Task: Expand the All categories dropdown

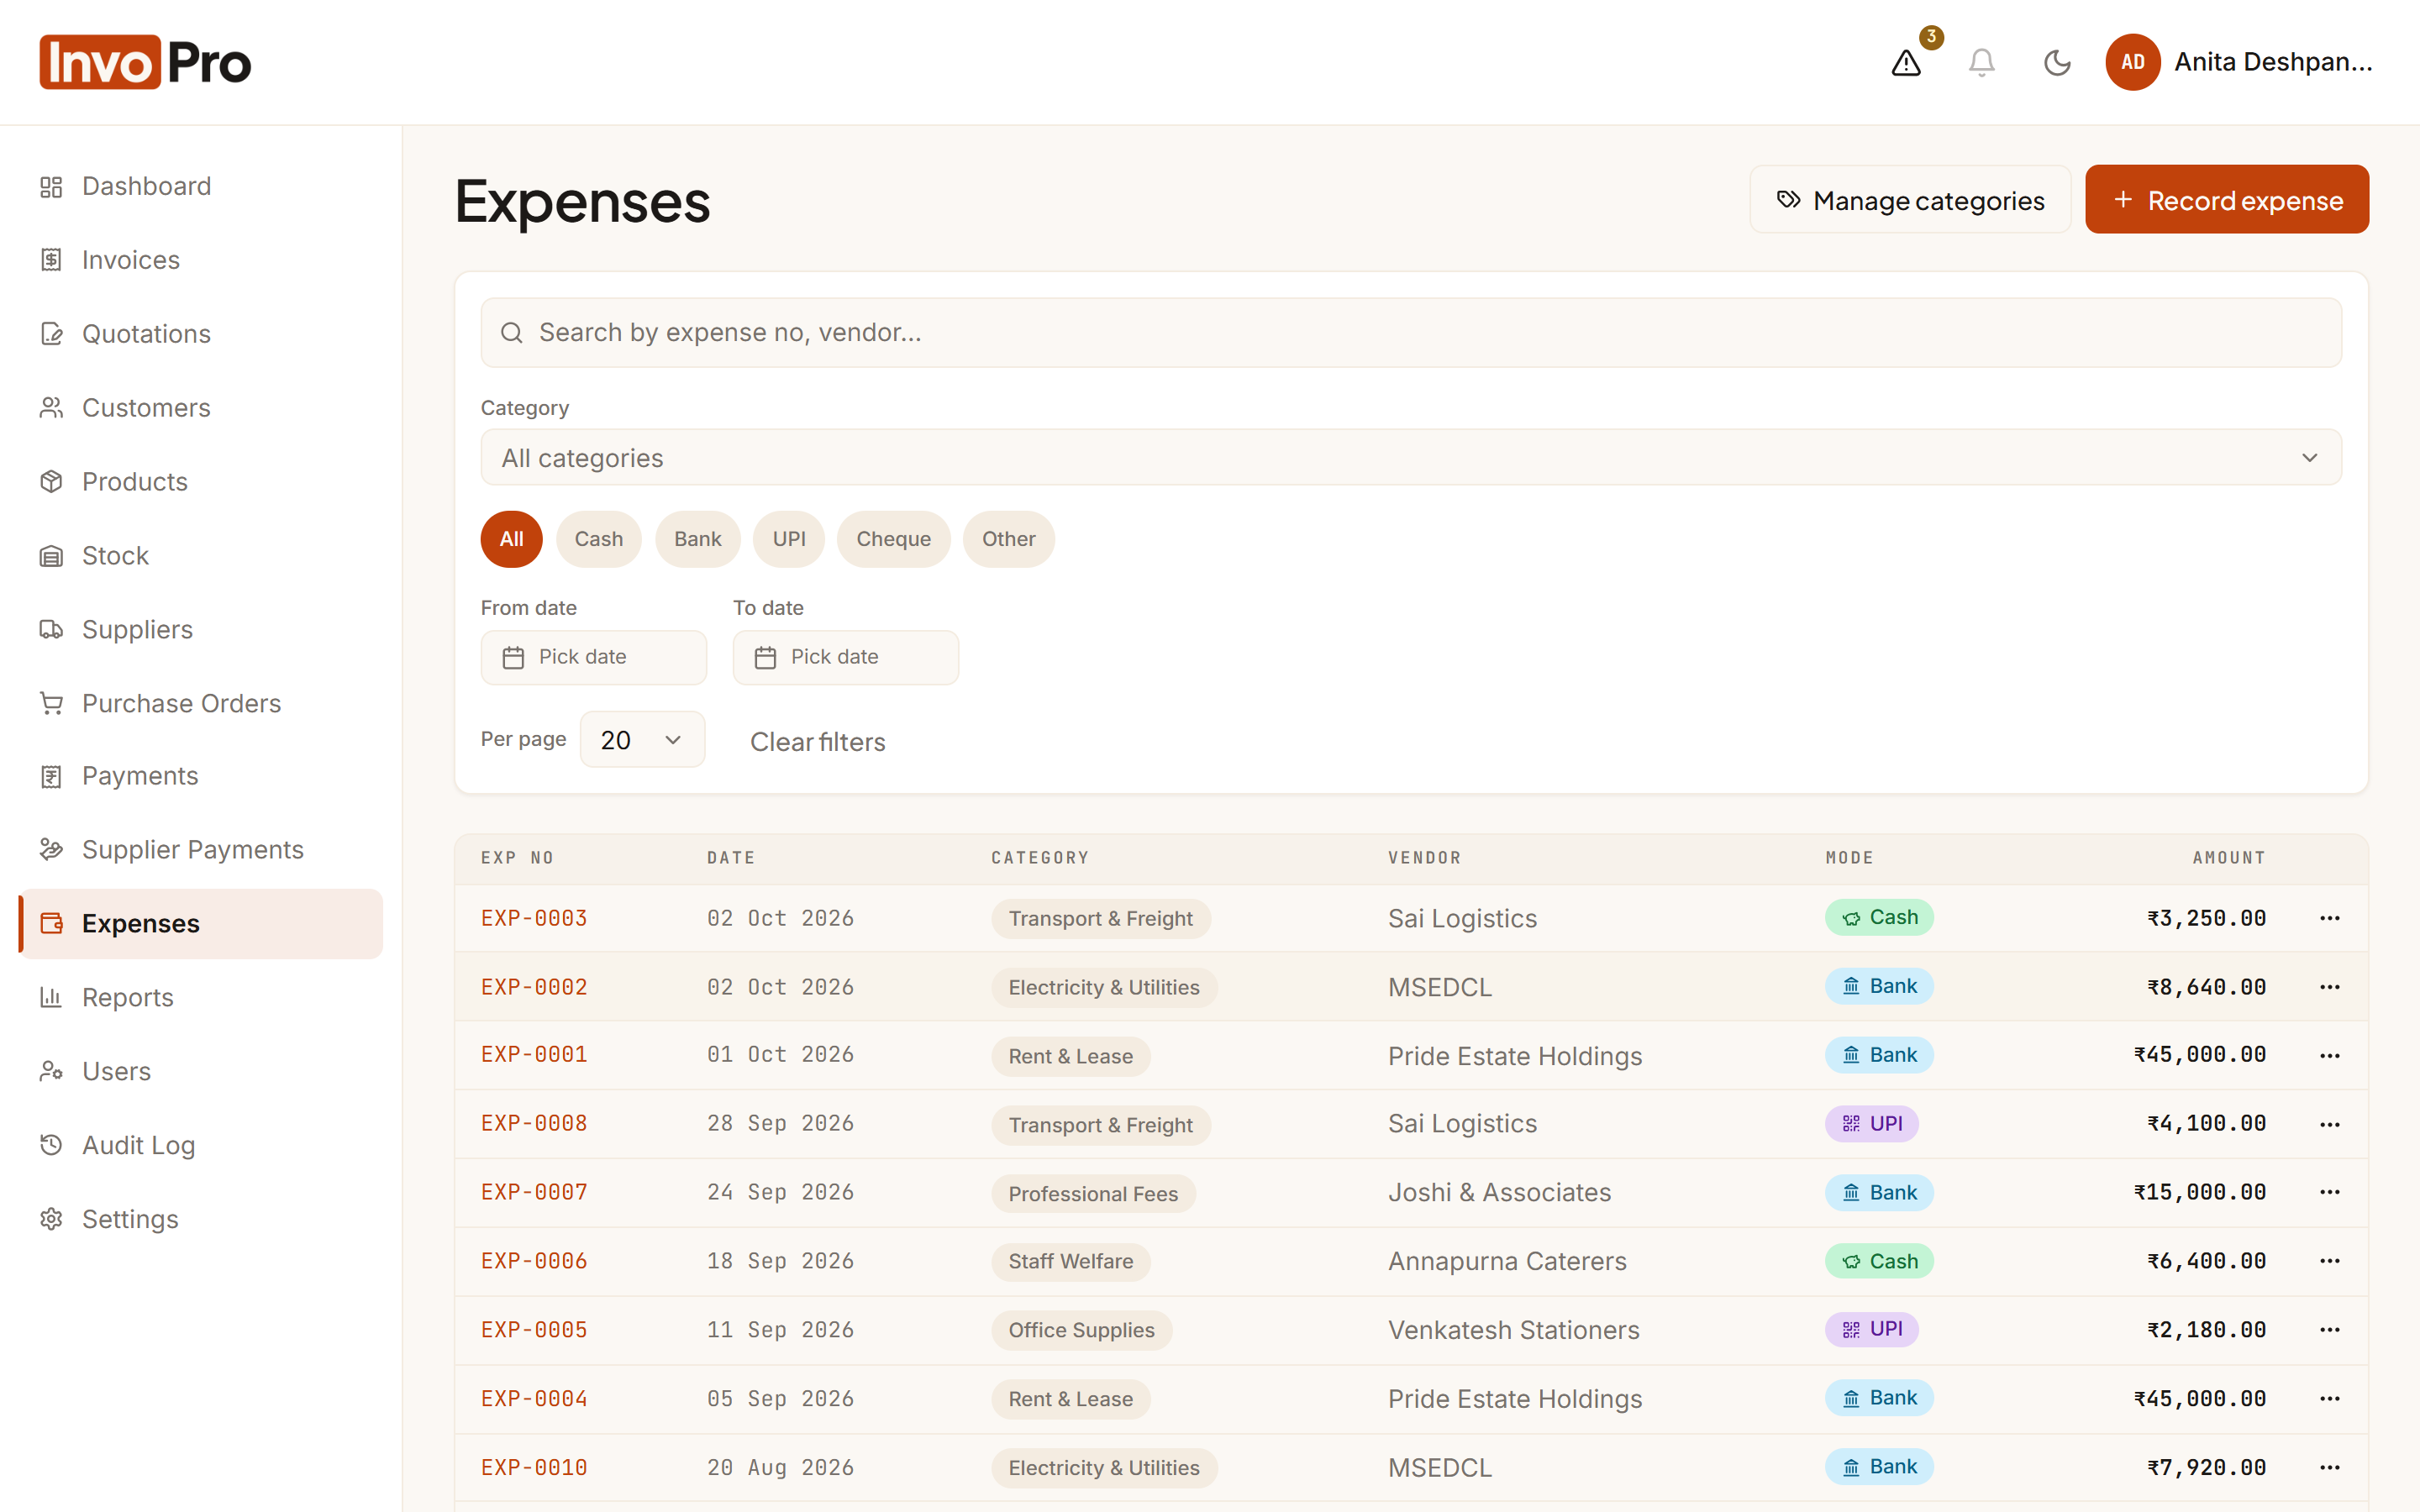Action: click(x=1411, y=458)
